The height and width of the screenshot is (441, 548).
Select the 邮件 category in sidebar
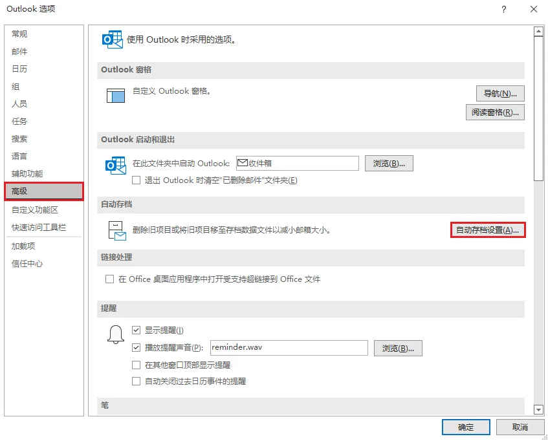point(20,52)
